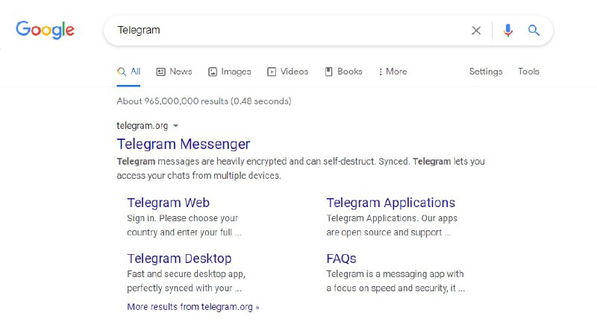This screenshot has height=336, width=597.
Task: Click inside the Telegram search field
Action: (x=290, y=31)
